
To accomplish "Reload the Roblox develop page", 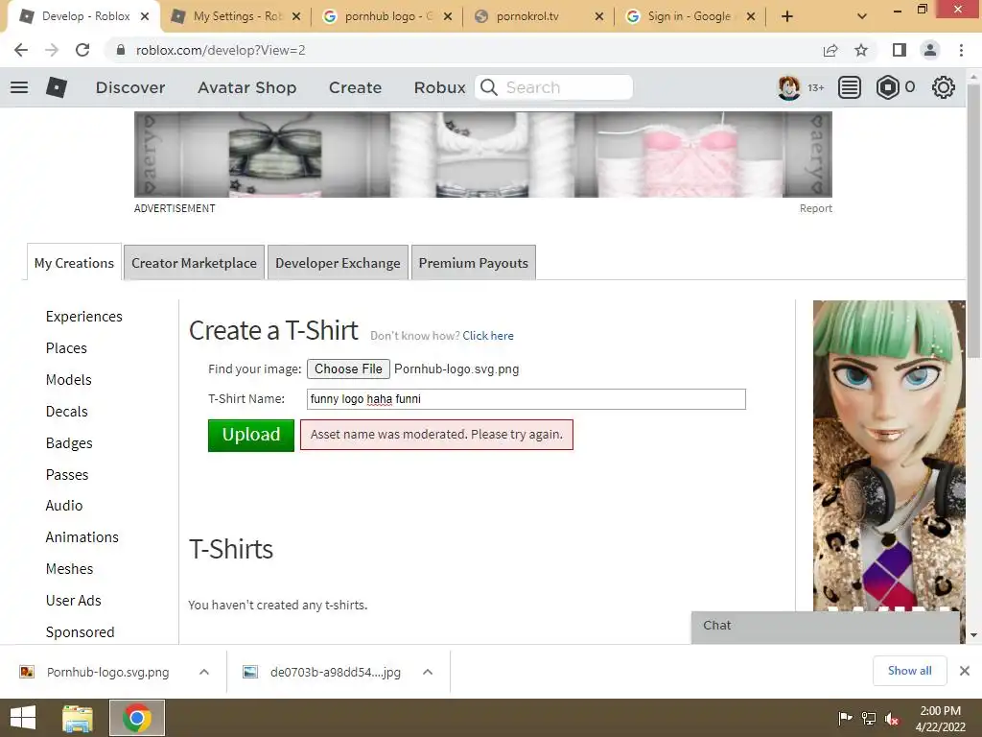I will pos(82,50).
